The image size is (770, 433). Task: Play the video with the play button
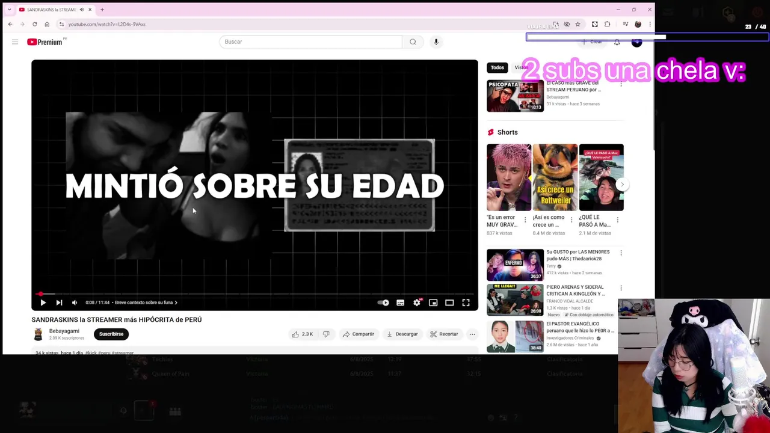(43, 302)
